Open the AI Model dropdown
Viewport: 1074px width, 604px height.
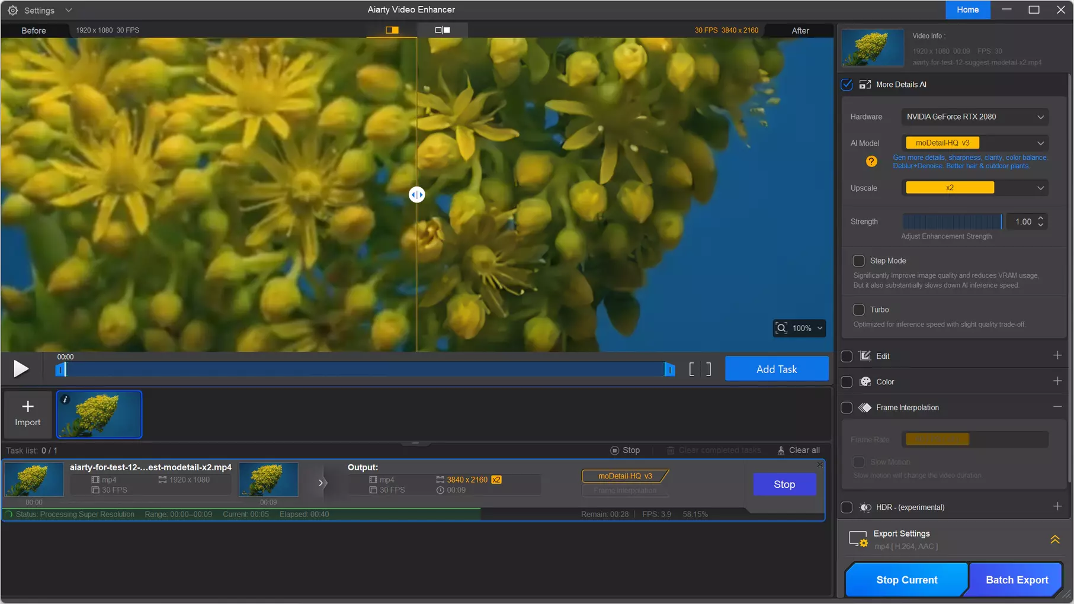[x=974, y=143]
